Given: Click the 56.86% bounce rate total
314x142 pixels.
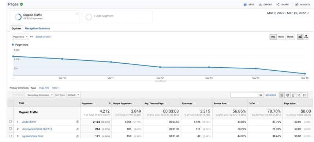Looking at the screenshot, I should (239, 111).
